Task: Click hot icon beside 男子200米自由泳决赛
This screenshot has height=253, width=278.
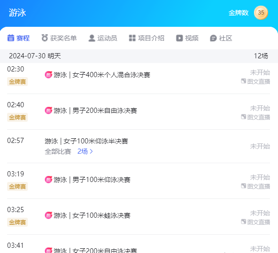Action: (49, 111)
